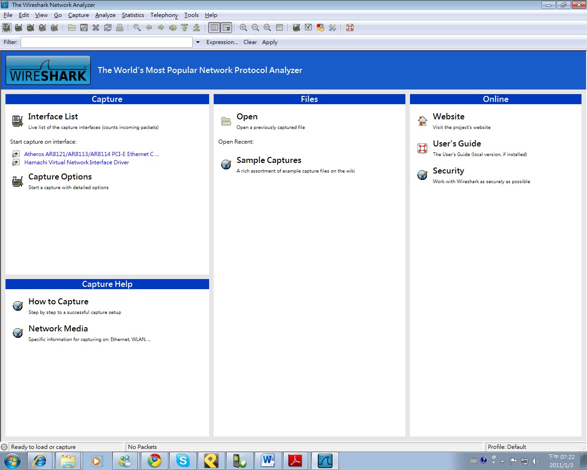This screenshot has height=470, width=587.
Task: Zoom in toolbar icon
Action: pyautogui.click(x=244, y=28)
